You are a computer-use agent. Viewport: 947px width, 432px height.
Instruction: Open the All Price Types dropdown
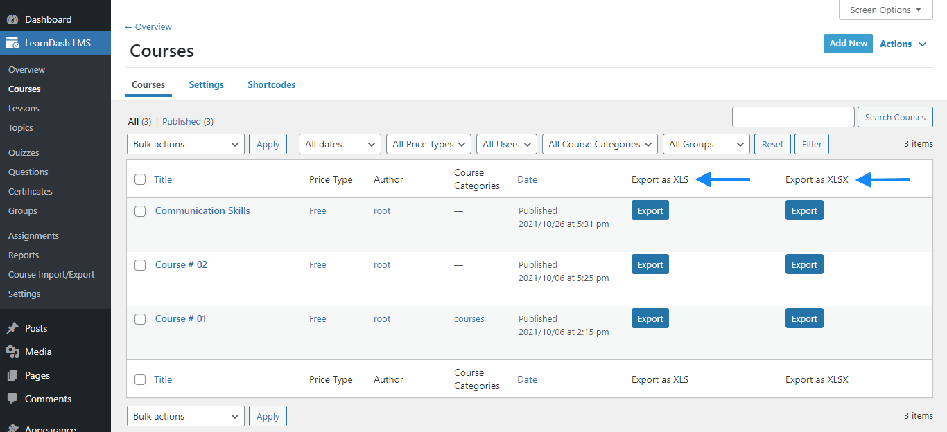(428, 144)
